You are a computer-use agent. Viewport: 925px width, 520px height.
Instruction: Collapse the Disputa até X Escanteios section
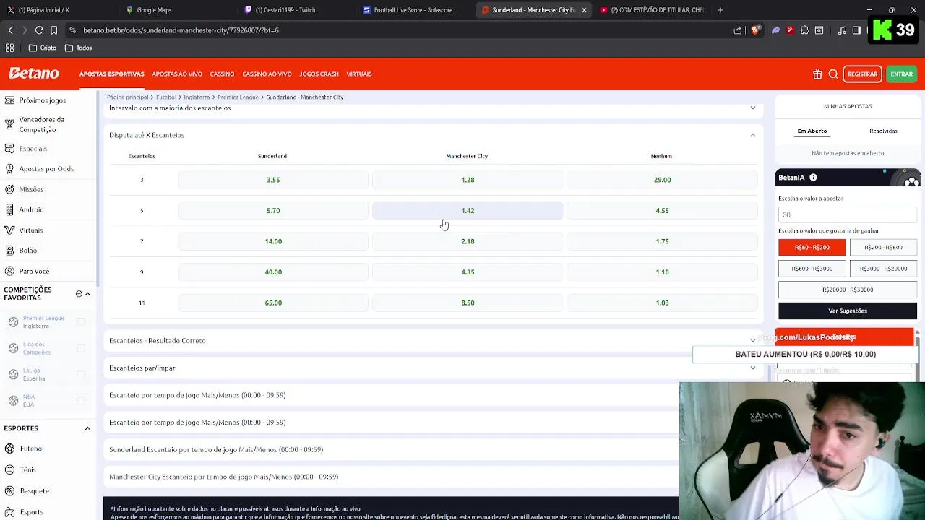pos(752,135)
